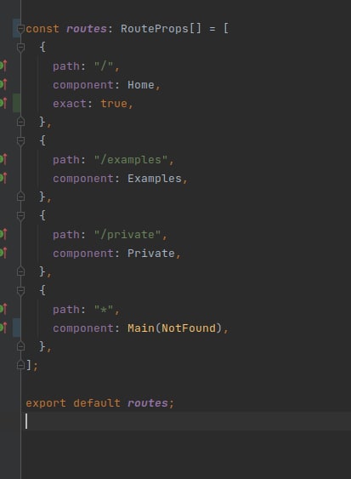Click the "/examples" string literal

(x=131, y=160)
